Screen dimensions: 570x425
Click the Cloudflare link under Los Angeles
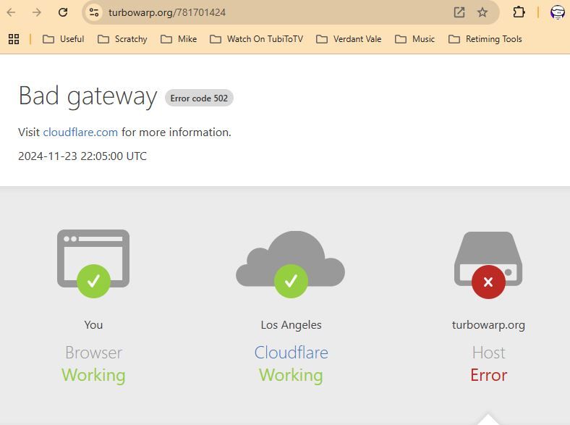click(x=292, y=353)
